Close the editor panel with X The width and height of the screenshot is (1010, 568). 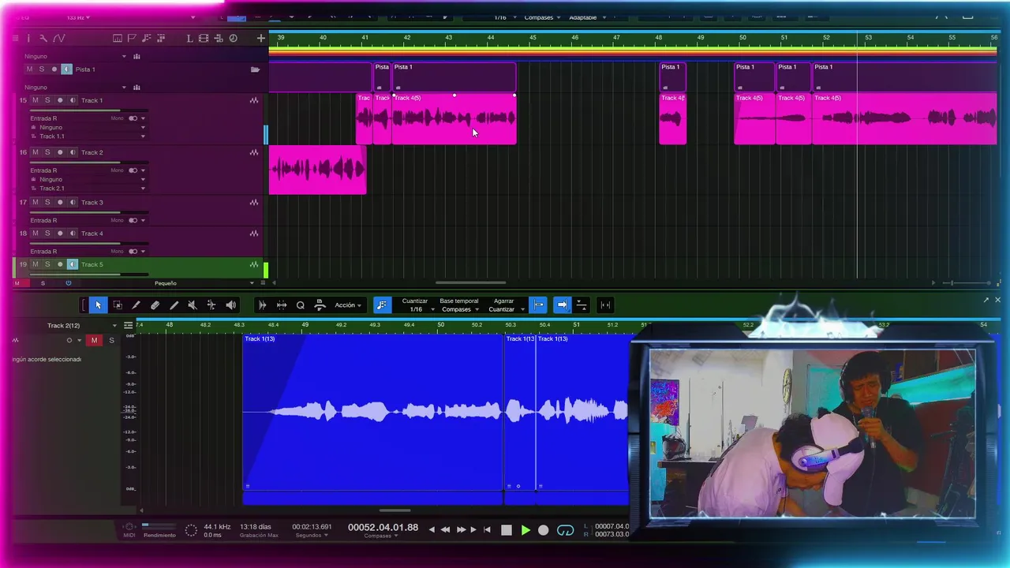point(997,300)
